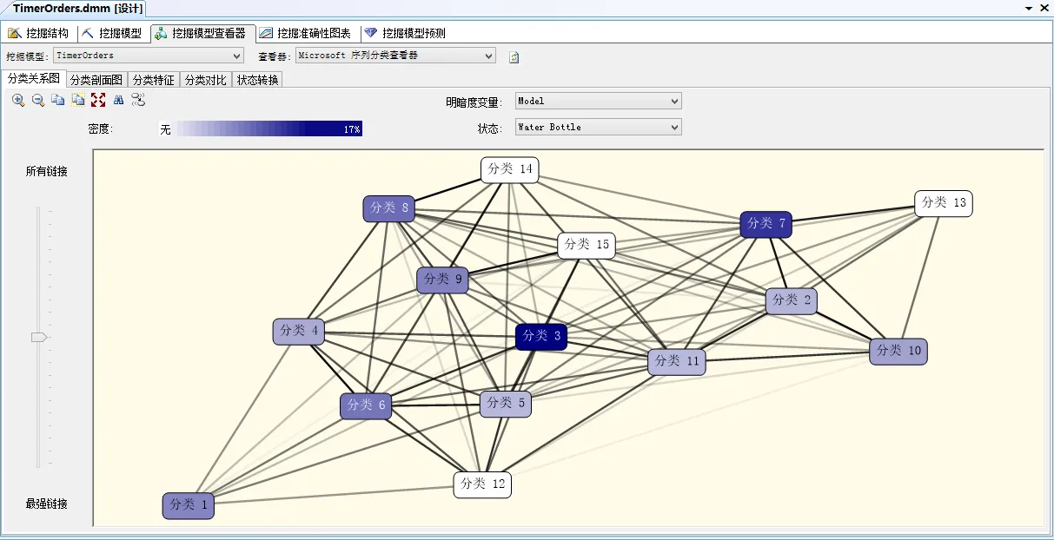Copy the graph view to clipboard

(x=58, y=100)
